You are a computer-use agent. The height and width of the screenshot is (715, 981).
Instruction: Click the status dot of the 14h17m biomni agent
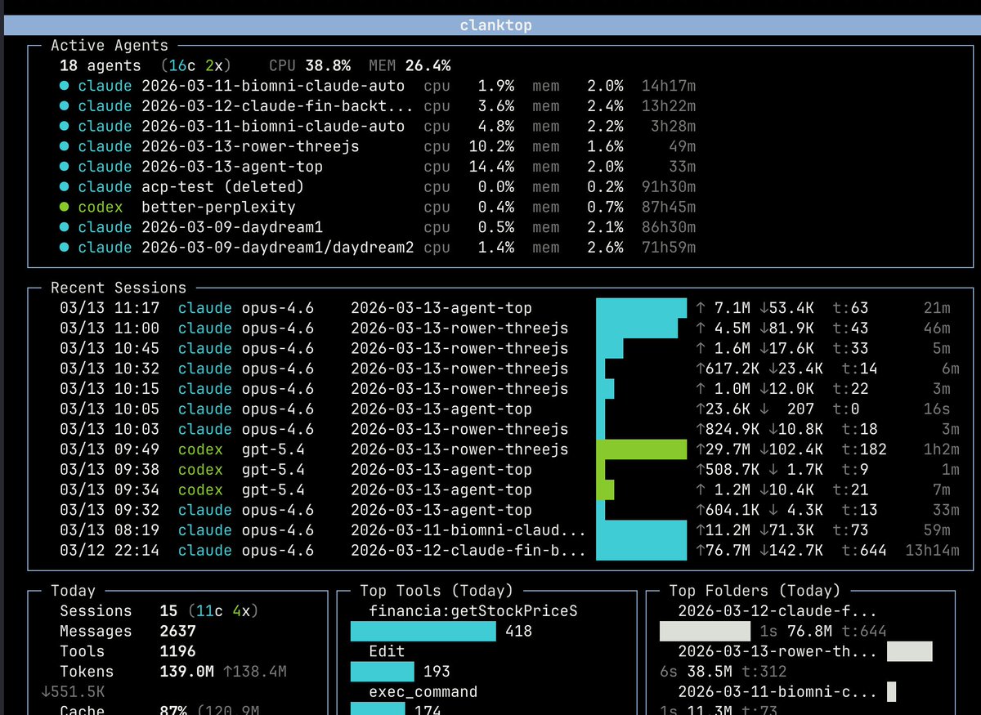click(x=65, y=86)
